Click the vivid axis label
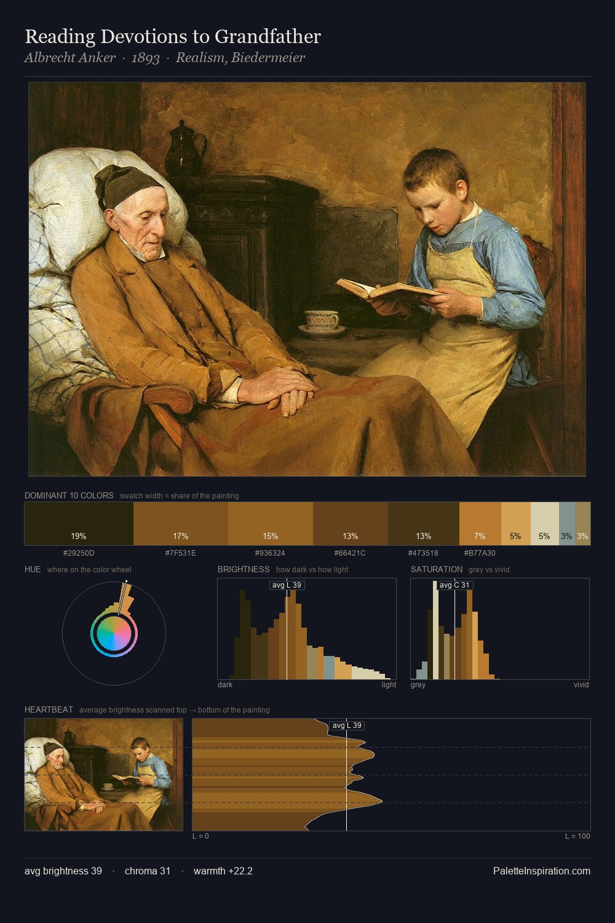The image size is (615, 923). 581,685
